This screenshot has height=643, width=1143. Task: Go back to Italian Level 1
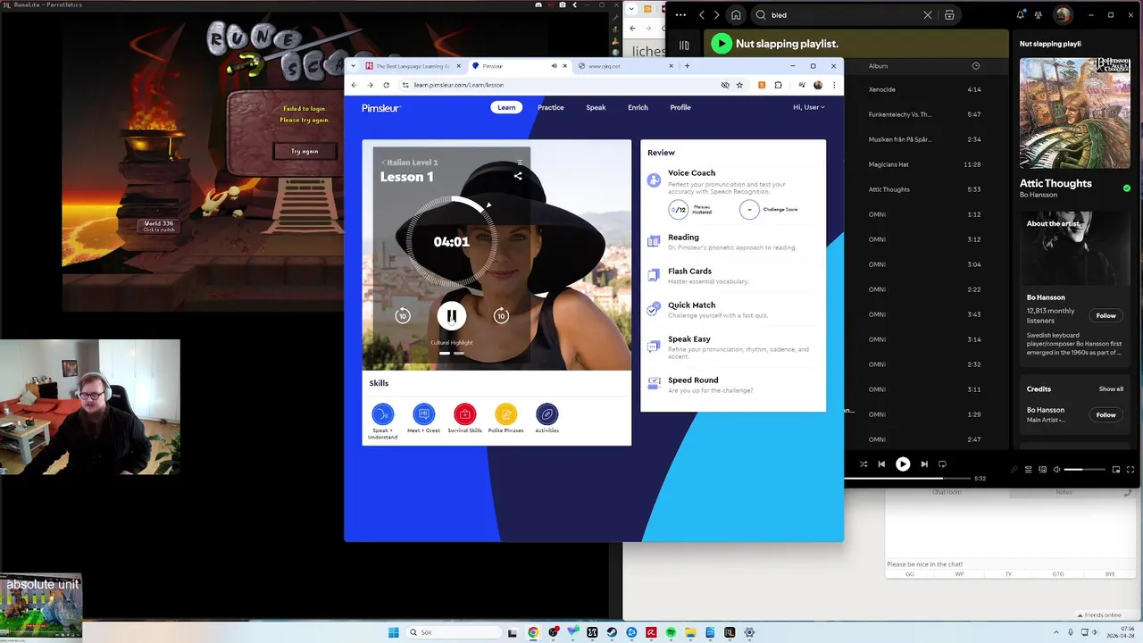pyautogui.click(x=410, y=163)
